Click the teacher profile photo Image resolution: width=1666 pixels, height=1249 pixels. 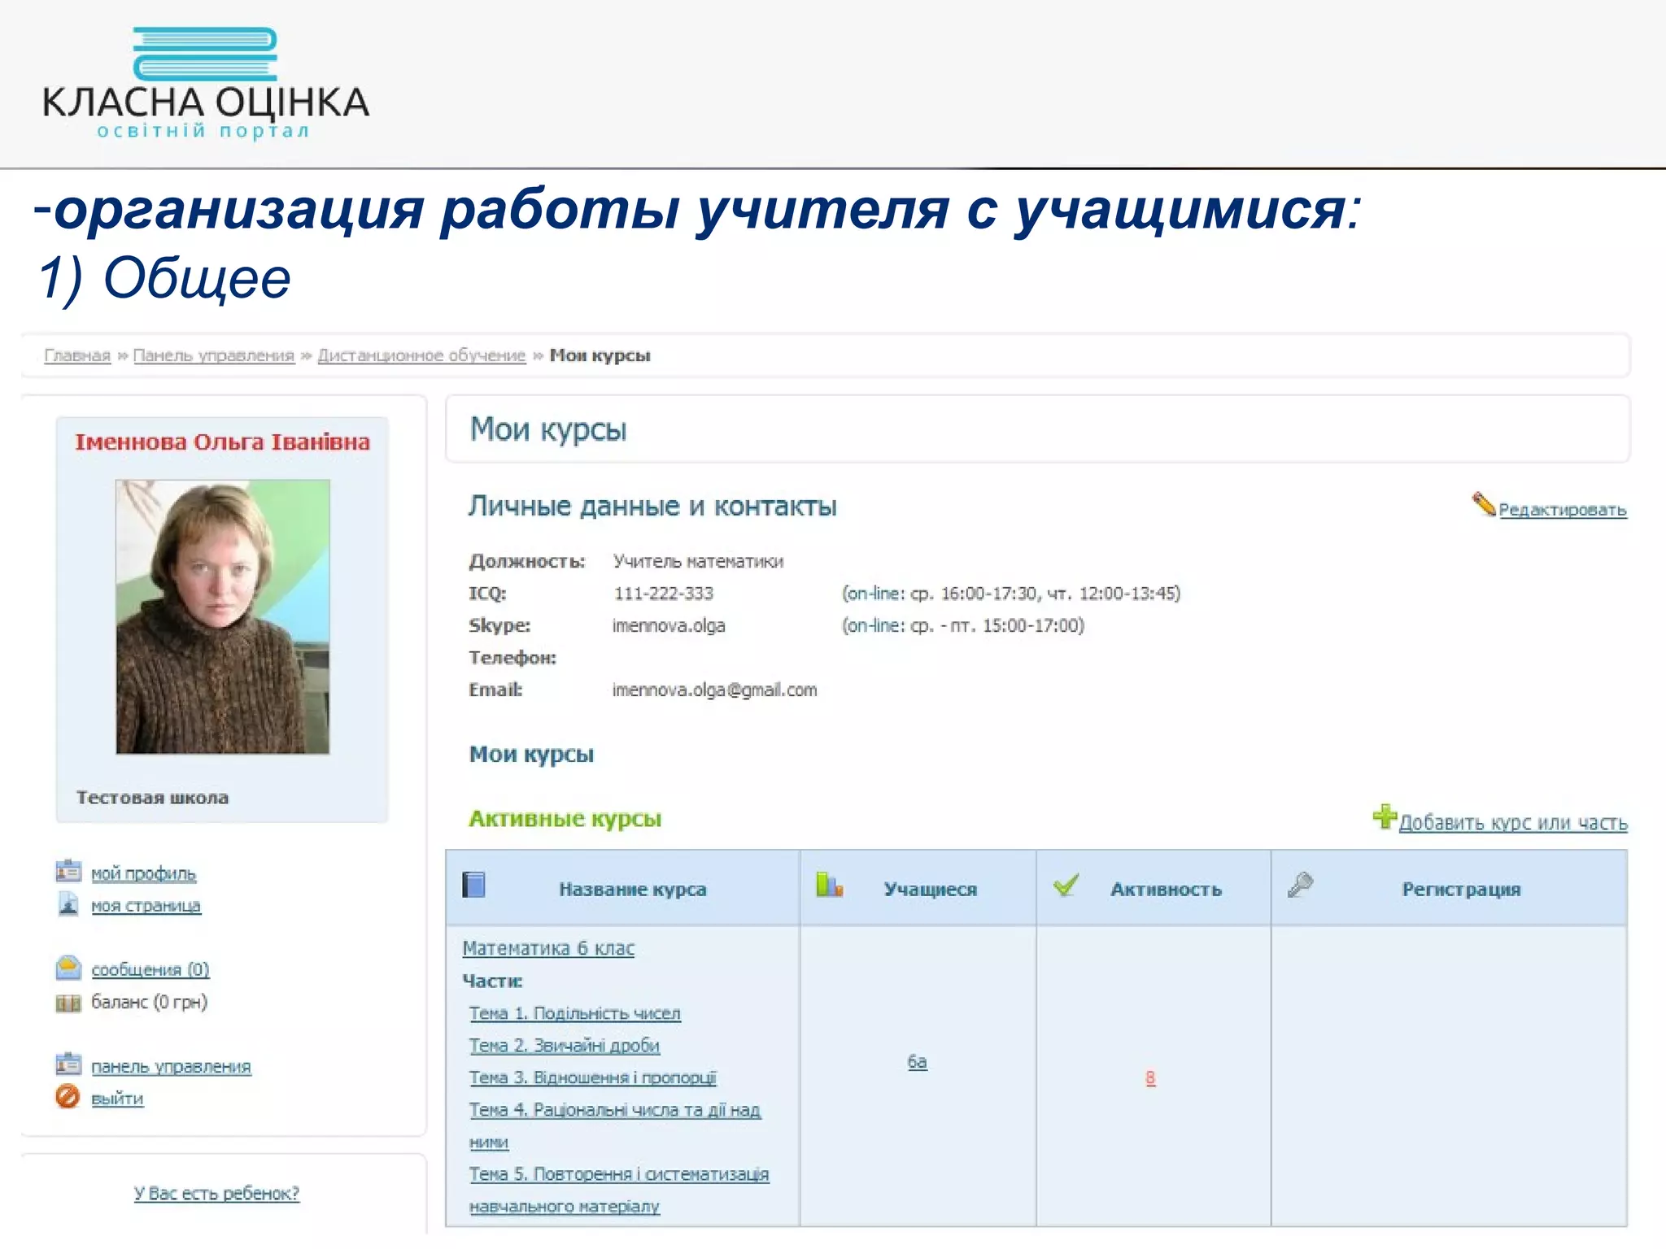click(x=222, y=617)
